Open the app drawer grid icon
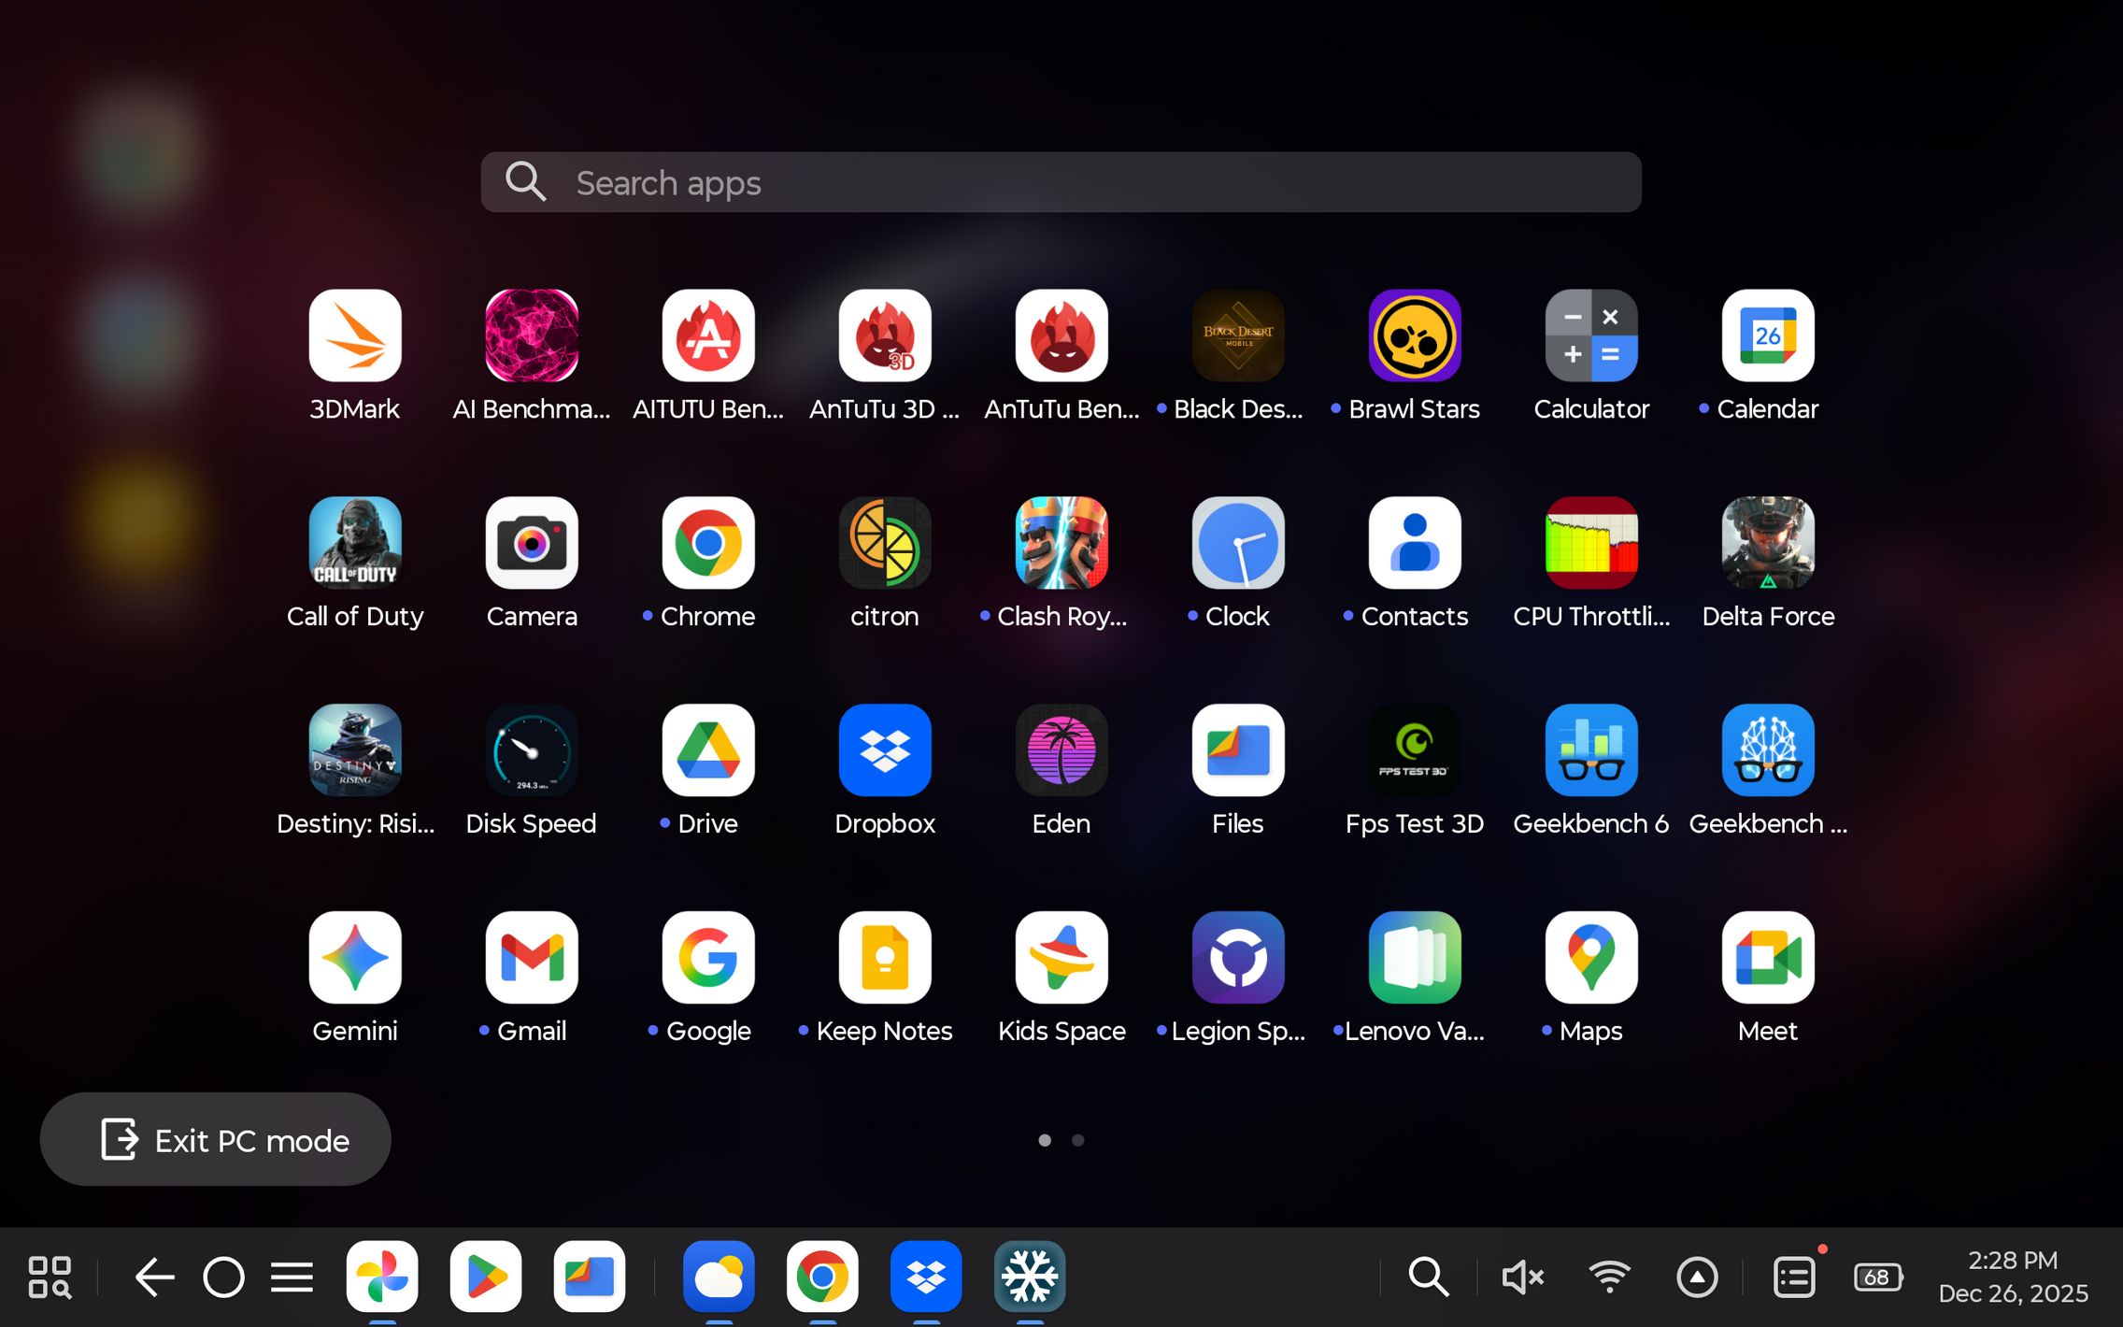The width and height of the screenshot is (2123, 1327). pyautogui.click(x=50, y=1277)
